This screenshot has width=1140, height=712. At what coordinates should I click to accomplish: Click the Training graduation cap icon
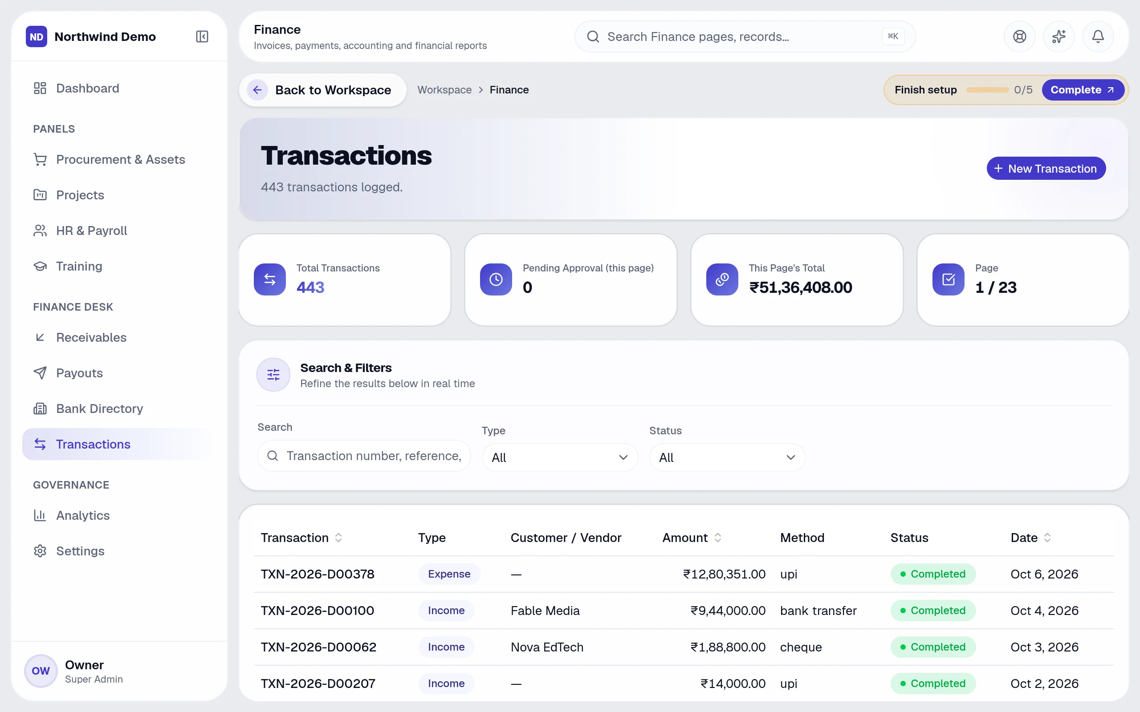pos(40,267)
